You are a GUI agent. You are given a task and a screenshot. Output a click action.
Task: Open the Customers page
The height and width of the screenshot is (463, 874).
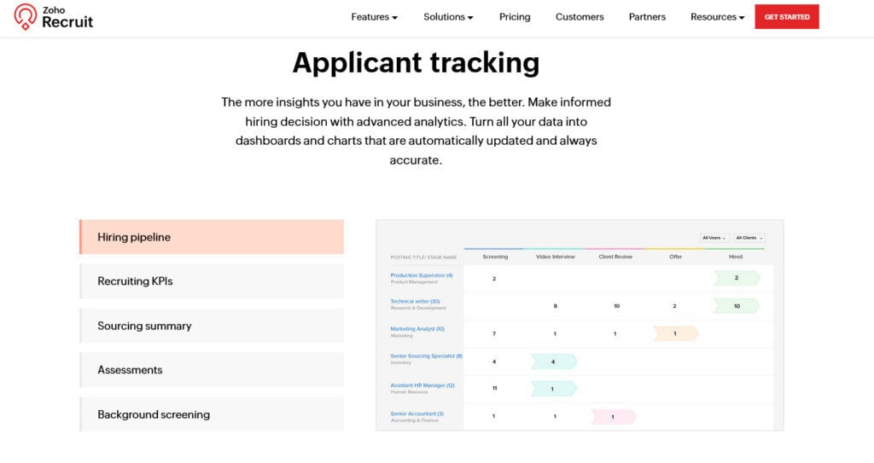pos(580,17)
